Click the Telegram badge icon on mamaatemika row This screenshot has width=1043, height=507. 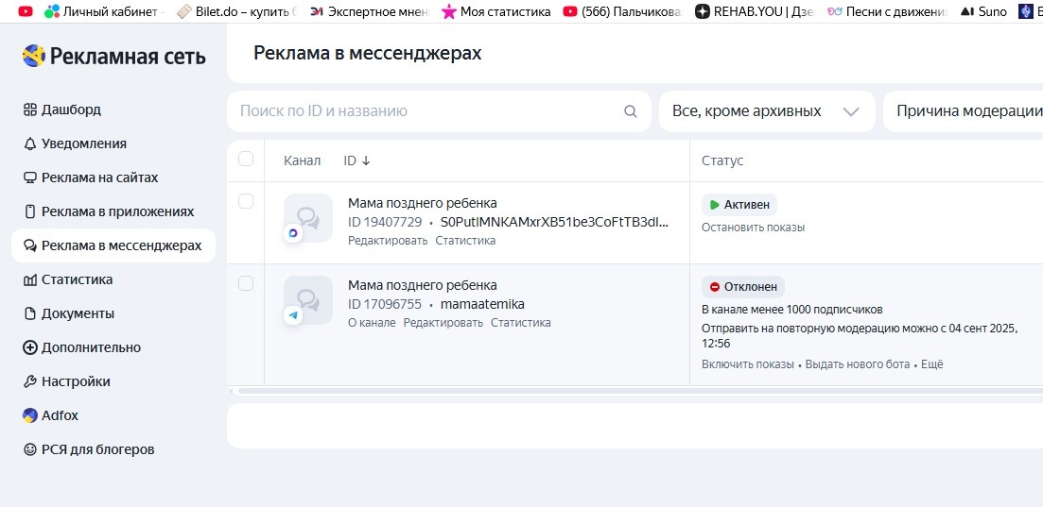point(293,315)
